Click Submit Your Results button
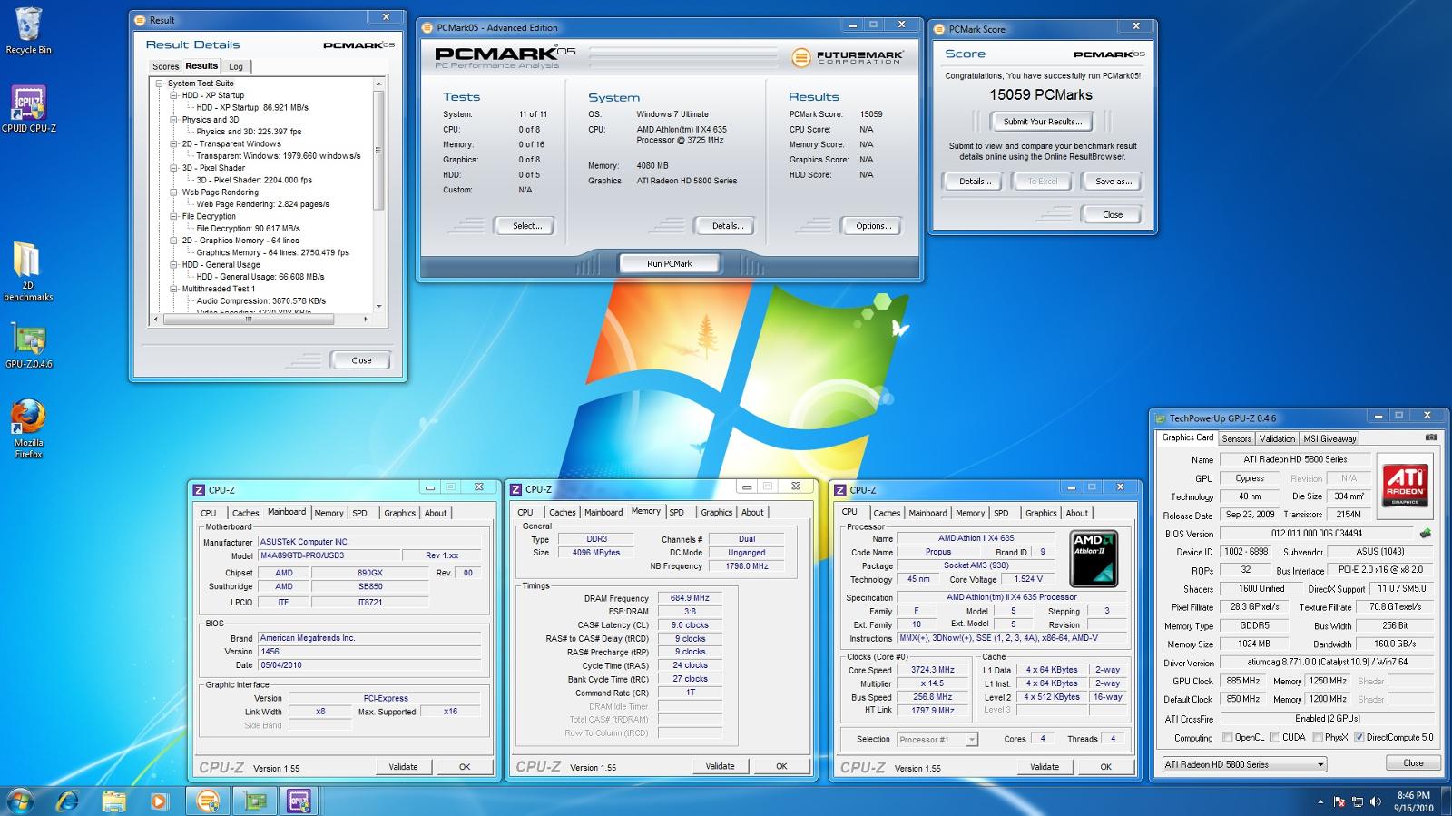This screenshot has width=1452, height=816. point(1042,121)
